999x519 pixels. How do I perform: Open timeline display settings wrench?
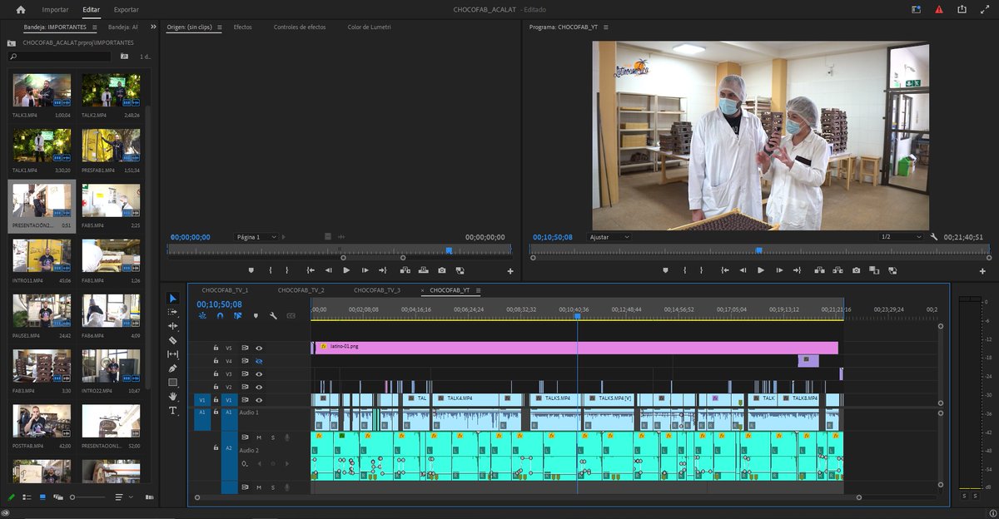273,316
